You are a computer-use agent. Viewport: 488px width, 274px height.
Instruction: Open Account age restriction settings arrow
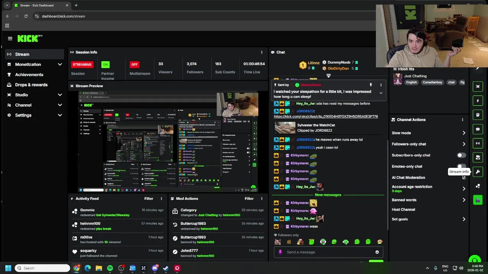click(x=464, y=189)
